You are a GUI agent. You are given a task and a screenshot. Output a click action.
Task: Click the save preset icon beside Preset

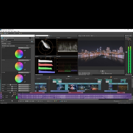tap(32, 42)
